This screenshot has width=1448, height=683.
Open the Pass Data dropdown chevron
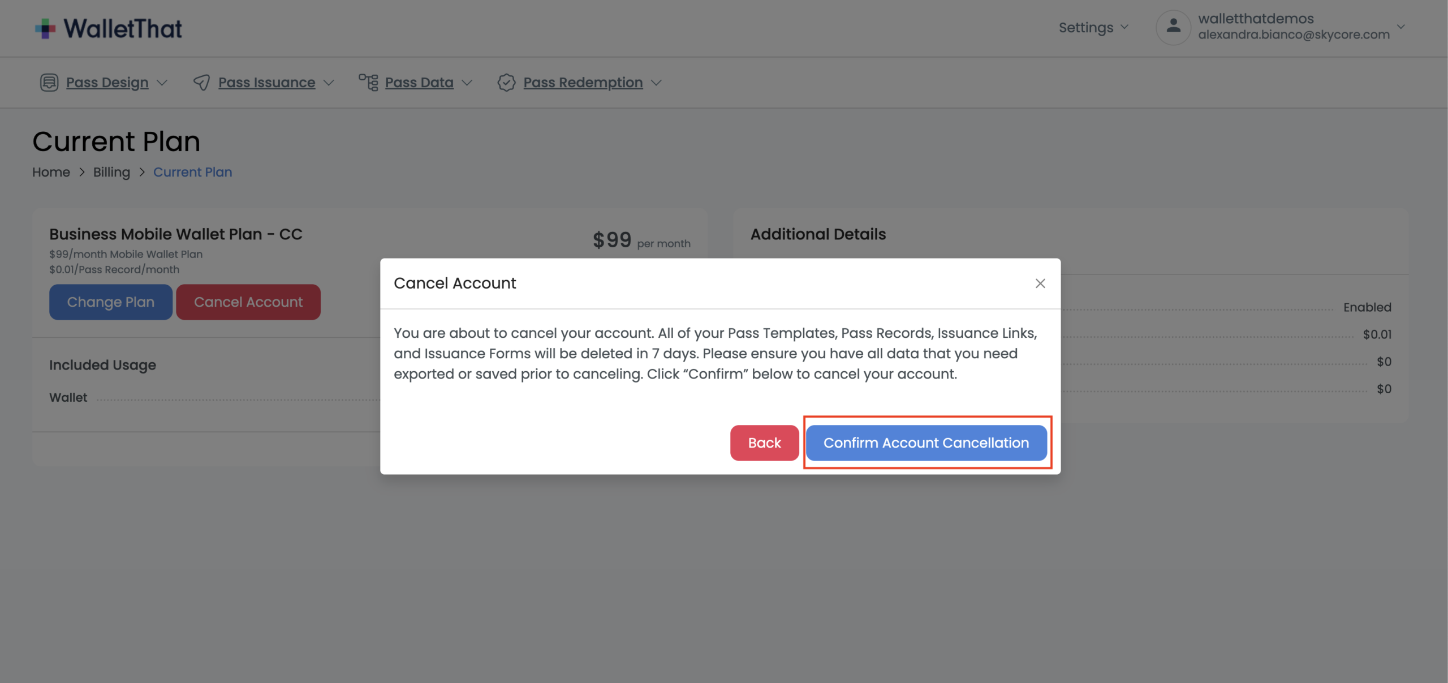(468, 83)
